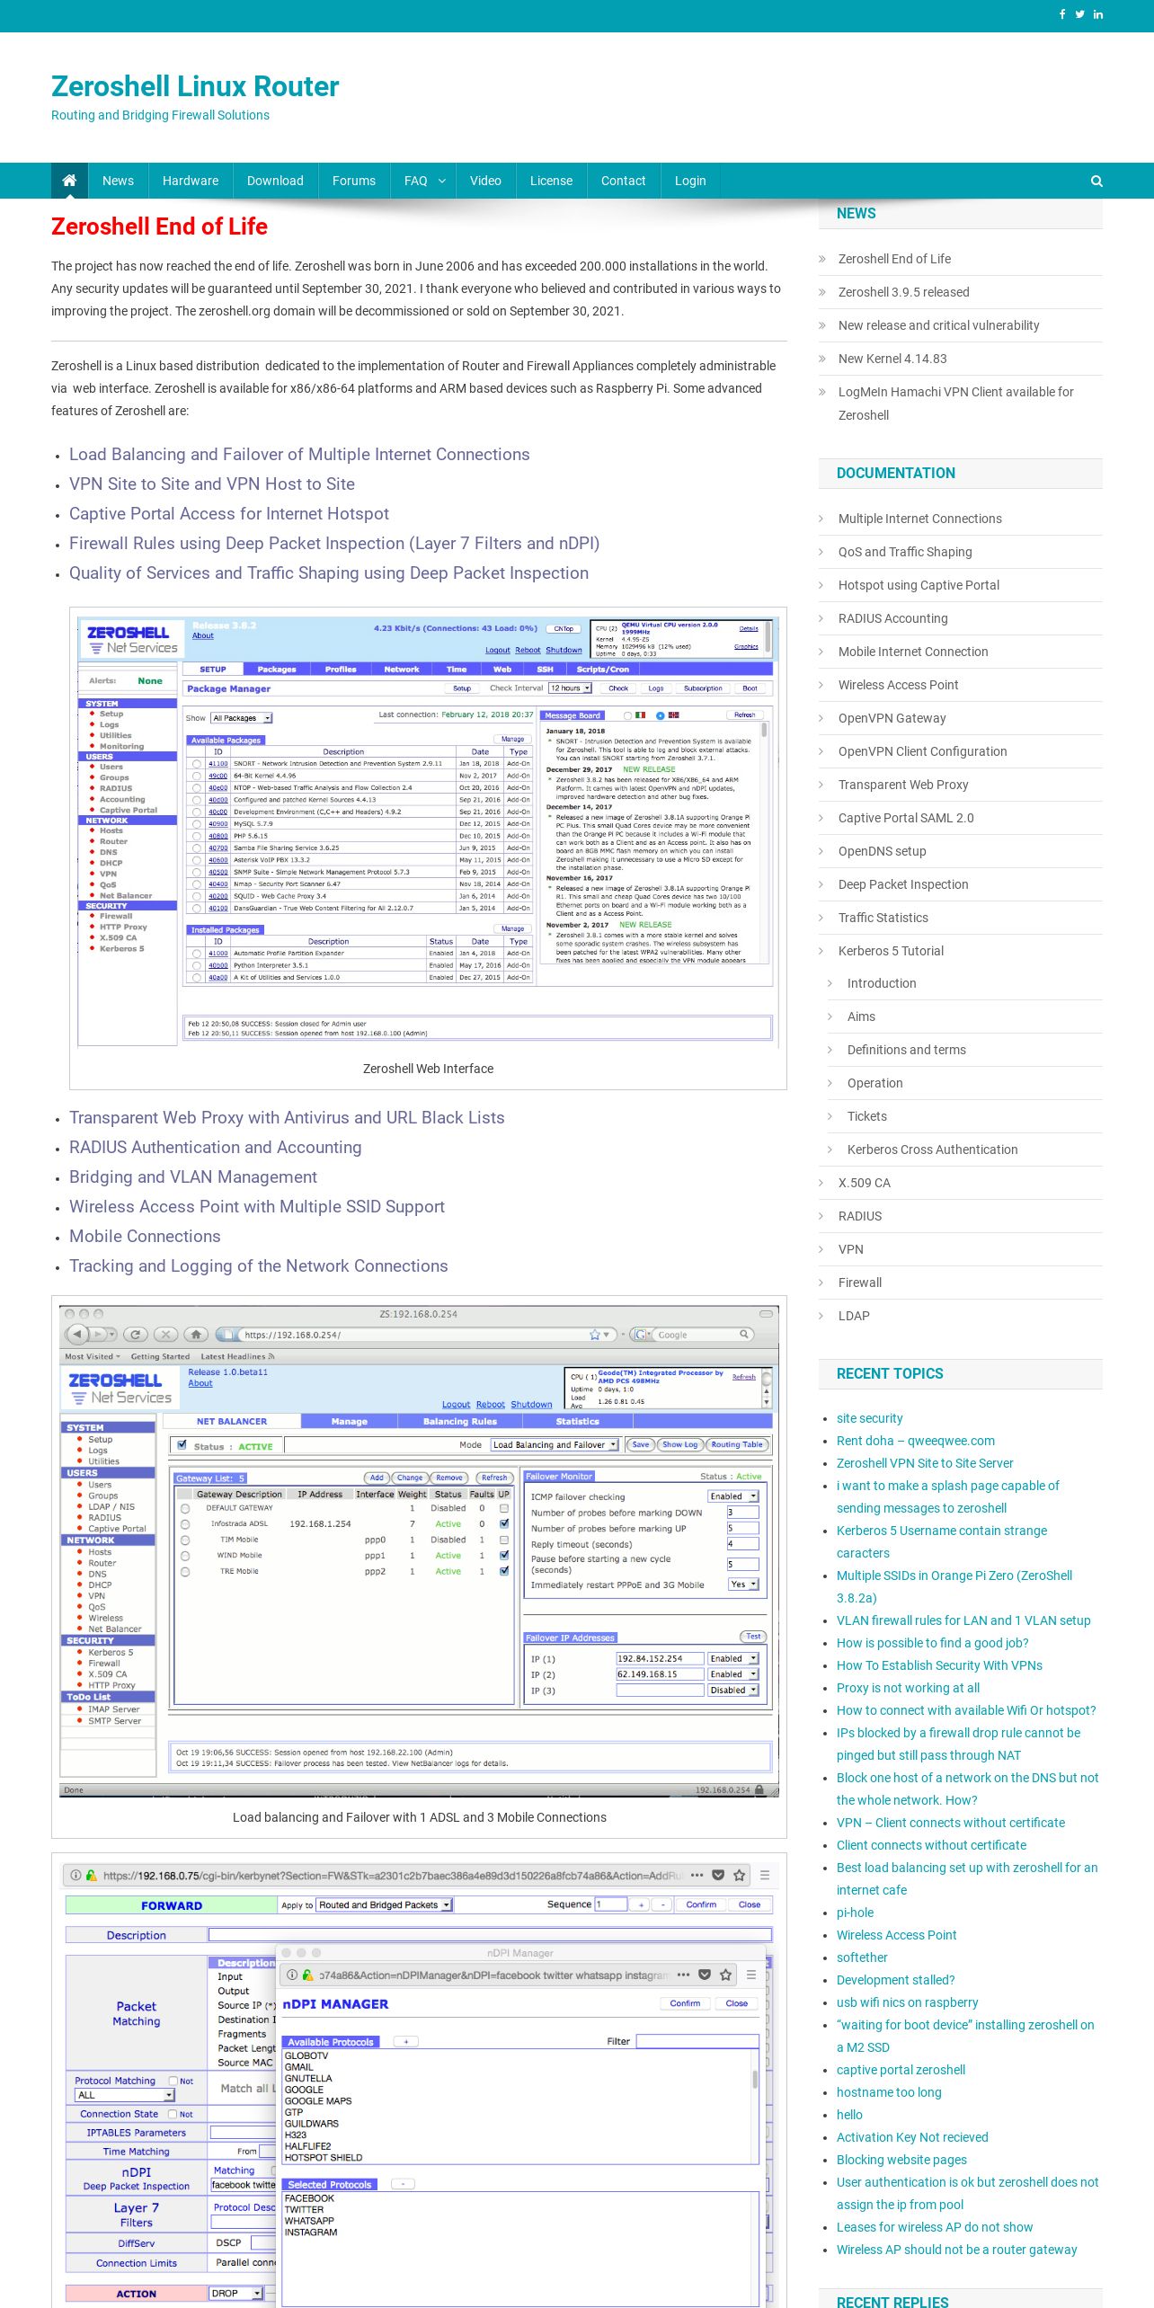This screenshot has width=1154, height=2308.
Task: Open Mobile Connections feature link
Action: pos(145,1237)
